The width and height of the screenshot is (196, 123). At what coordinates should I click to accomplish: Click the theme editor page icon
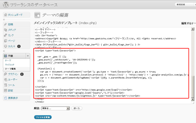[x=37, y=15]
